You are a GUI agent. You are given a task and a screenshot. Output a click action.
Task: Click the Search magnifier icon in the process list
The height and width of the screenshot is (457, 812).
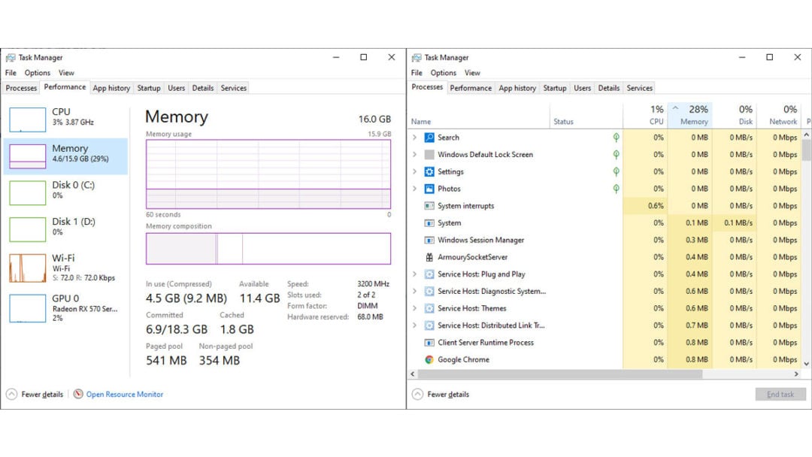431,137
